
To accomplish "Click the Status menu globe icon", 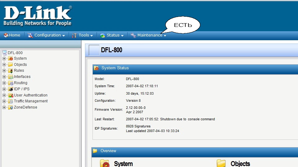I will (x=103, y=35).
